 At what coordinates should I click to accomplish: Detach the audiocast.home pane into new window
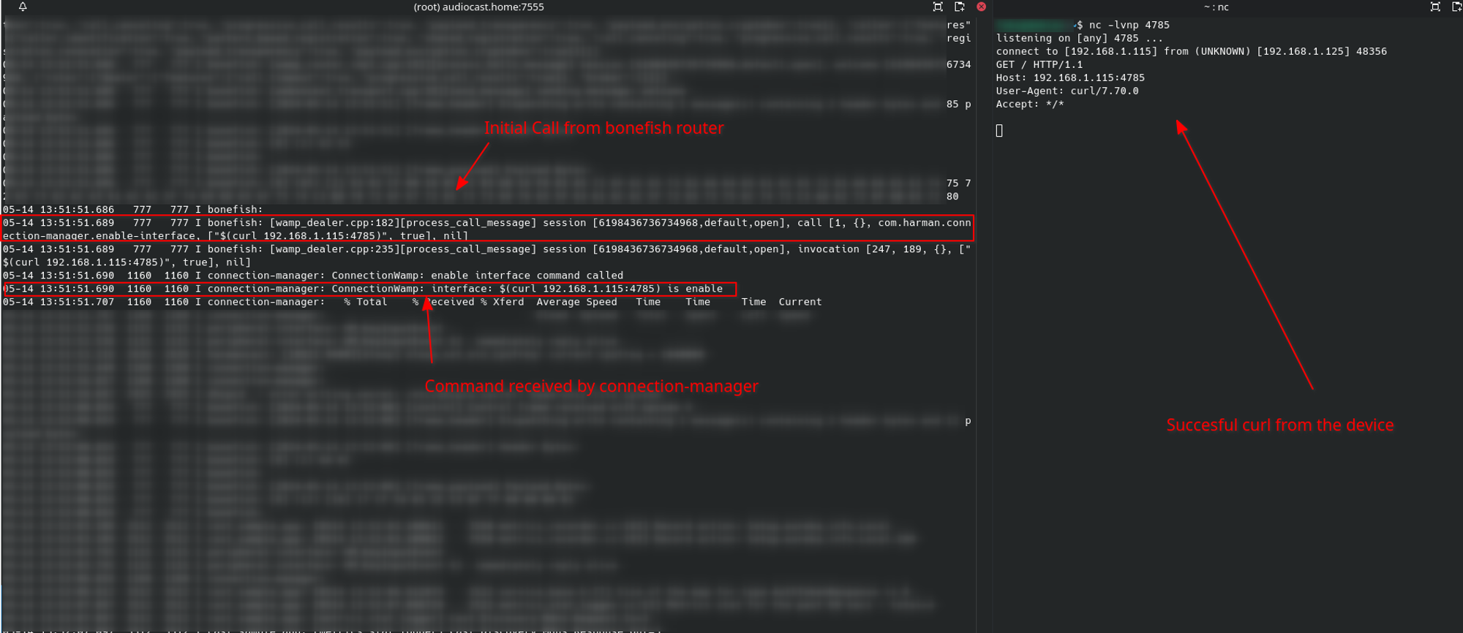(960, 7)
